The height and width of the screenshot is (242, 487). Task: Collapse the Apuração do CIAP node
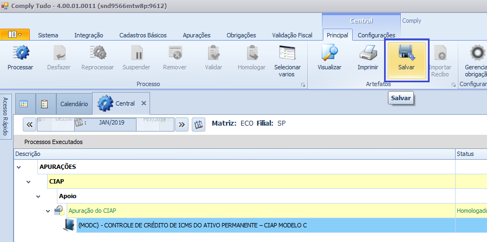48,211
